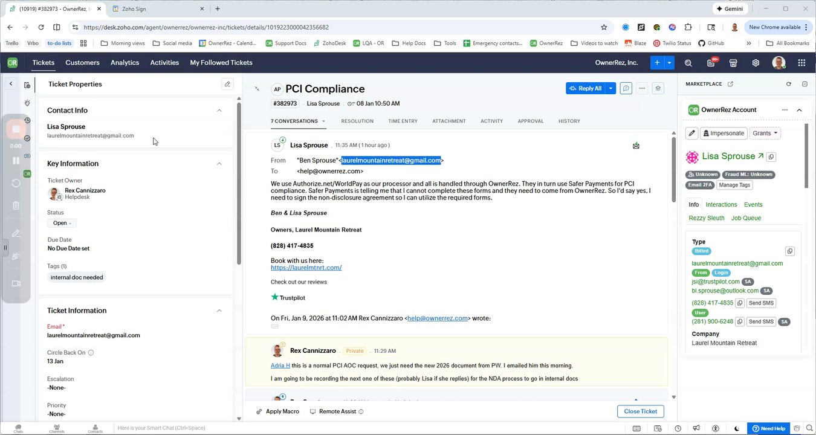
Task: Copy Lisa Sprouse's name with the copy icon
Action: 771,157
